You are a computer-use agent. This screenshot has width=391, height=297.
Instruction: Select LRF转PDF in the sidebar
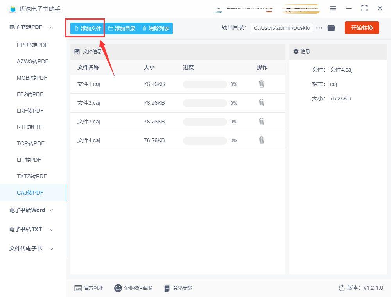(x=30, y=111)
